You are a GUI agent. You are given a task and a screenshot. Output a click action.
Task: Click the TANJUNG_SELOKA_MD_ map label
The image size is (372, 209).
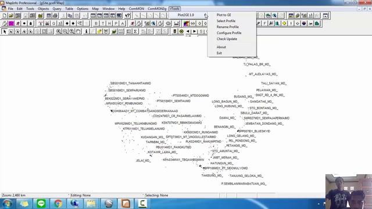pyautogui.click(x=246, y=176)
